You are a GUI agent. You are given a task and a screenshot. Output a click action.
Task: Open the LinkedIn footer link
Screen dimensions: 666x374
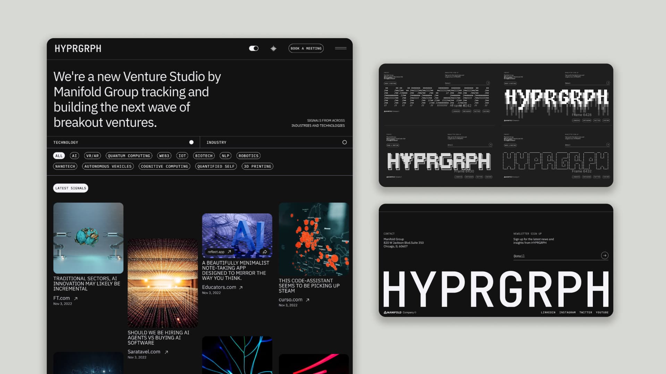coord(548,312)
